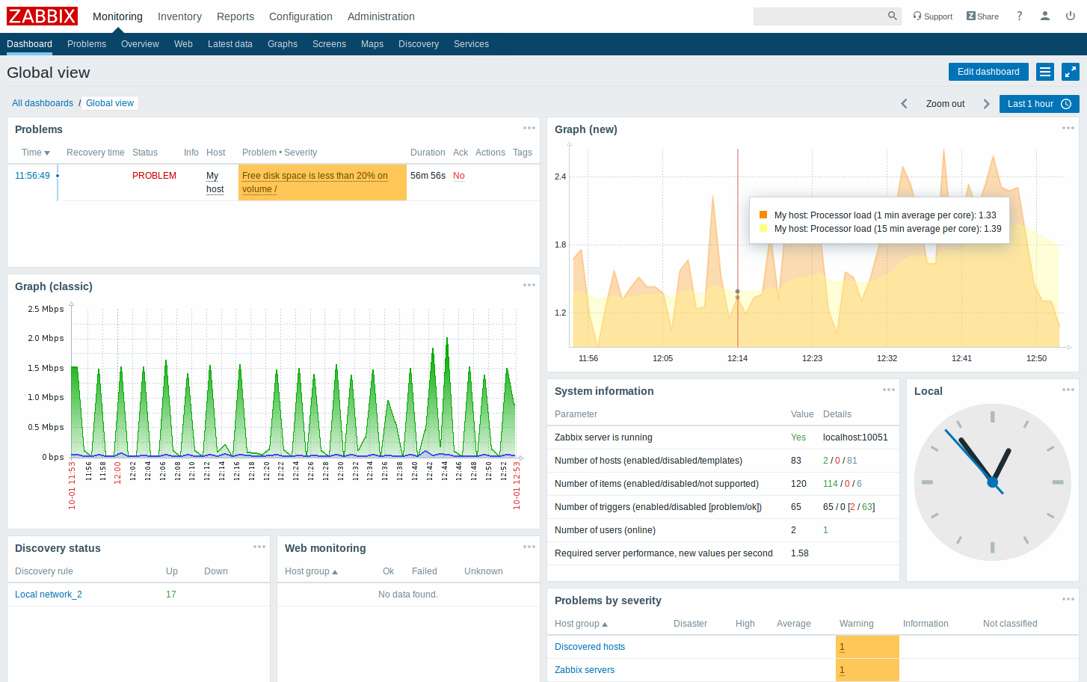Click the Zabbix logo icon
Screen dimensions: 1087x682
(x=42, y=16)
